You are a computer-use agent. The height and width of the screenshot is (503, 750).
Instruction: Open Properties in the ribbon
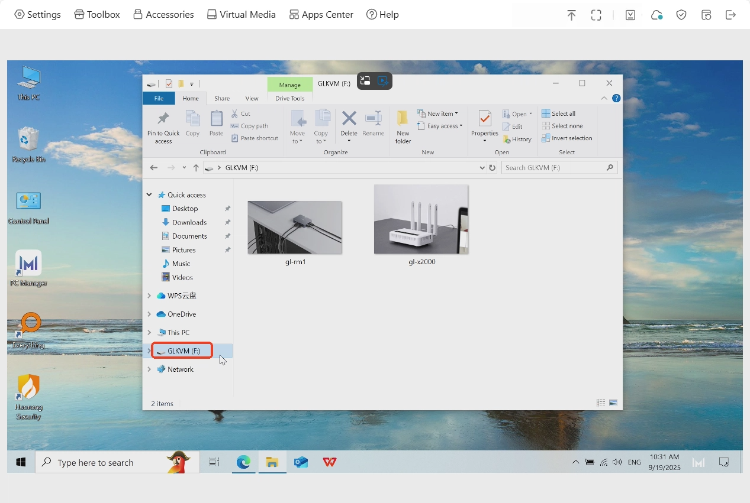coord(484,125)
